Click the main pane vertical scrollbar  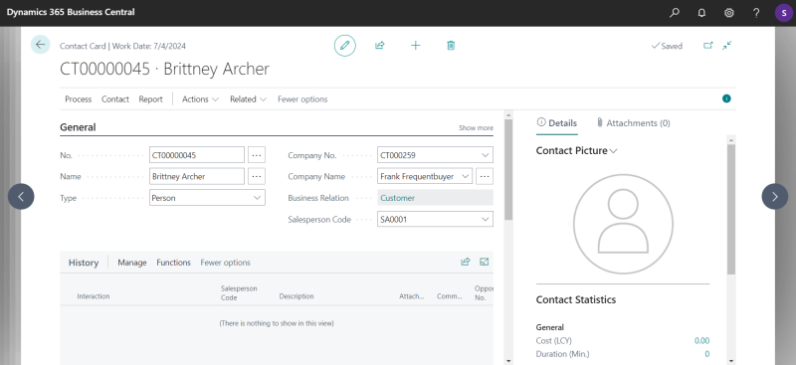pyautogui.click(x=508, y=169)
